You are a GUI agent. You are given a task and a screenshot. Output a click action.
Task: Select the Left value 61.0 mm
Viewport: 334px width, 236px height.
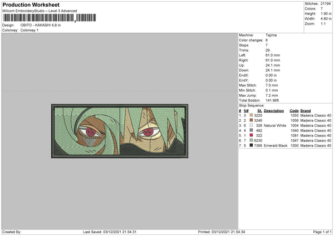[x=273, y=55]
